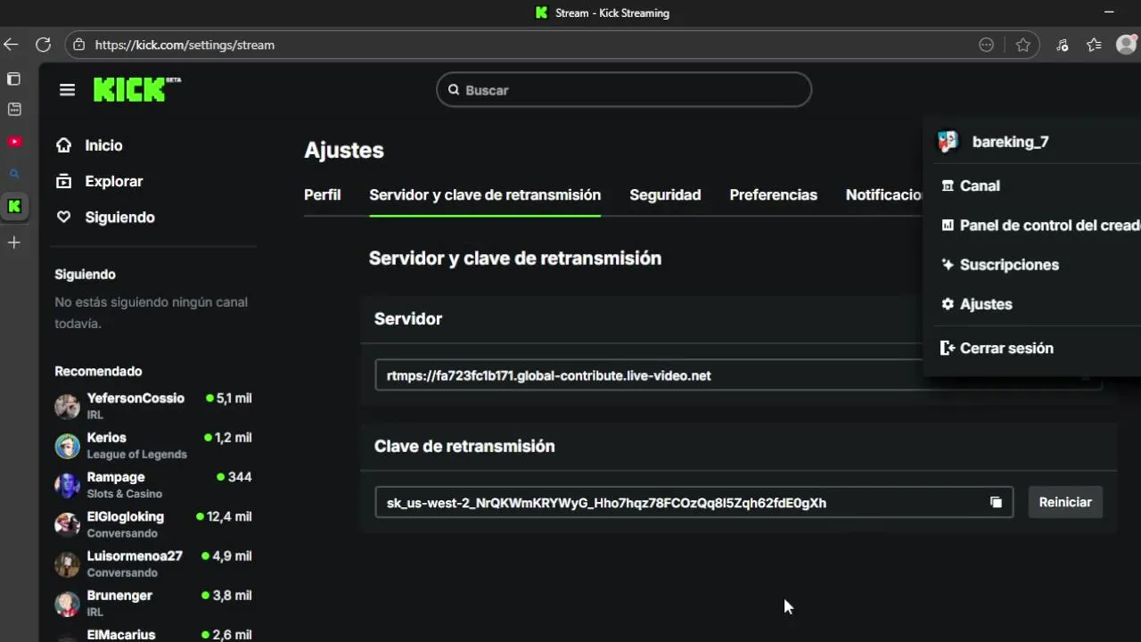Viewport: 1141px width, 642px height.
Task: Open Explorar in the sidebar
Action: click(113, 181)
